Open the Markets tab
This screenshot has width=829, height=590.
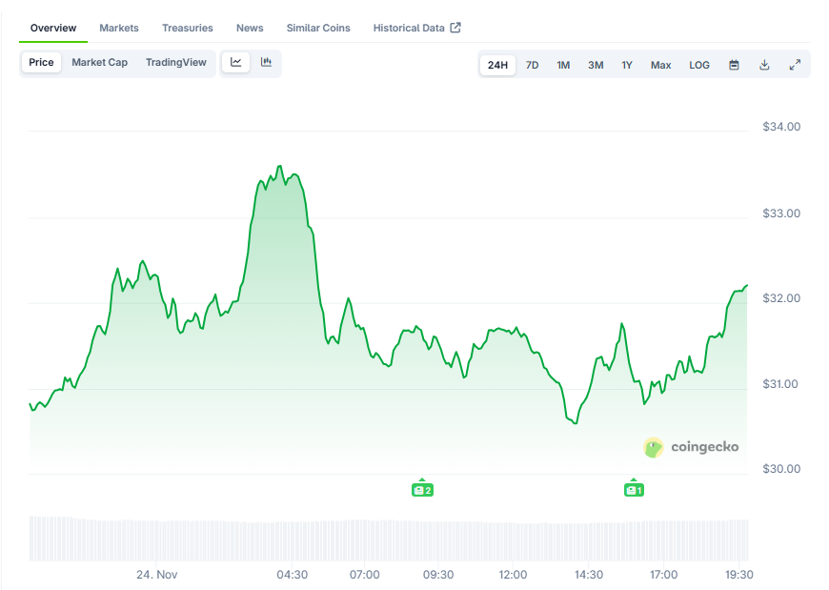pos(119,28)
